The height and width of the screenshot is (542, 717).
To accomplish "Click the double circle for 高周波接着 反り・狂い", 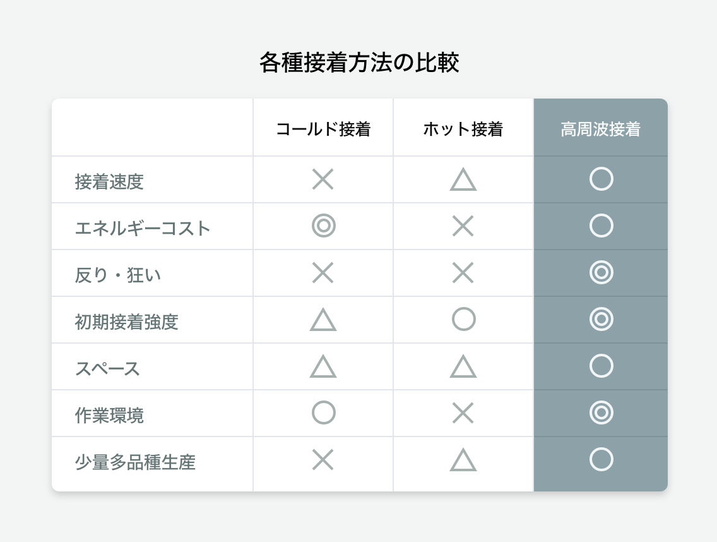I will (601, 272).
